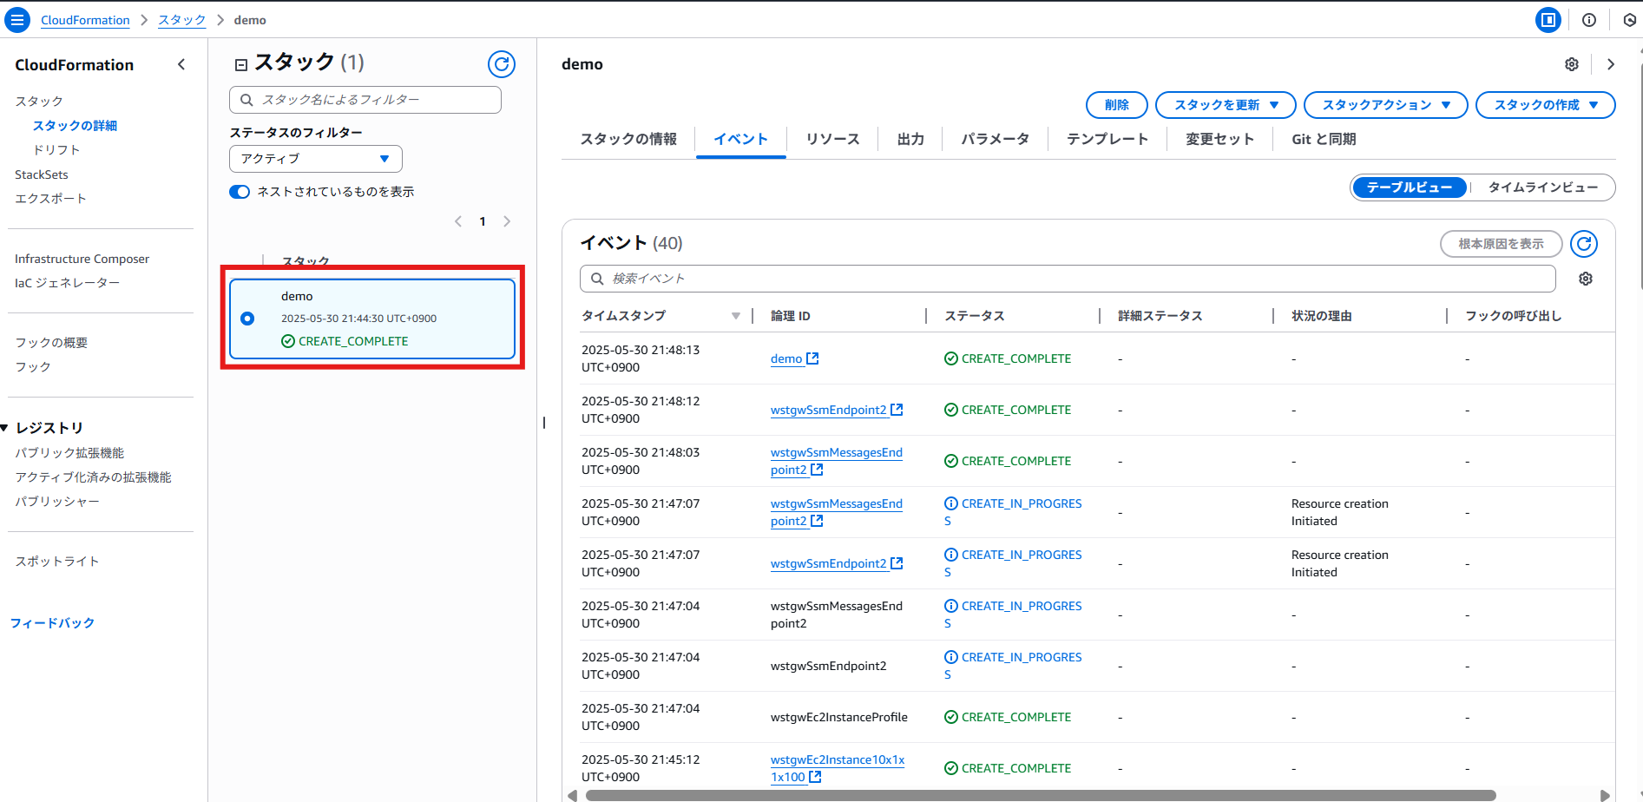Open Infrastructure Composer
The height and width of the screenshot is (802, 1643).
82,259
